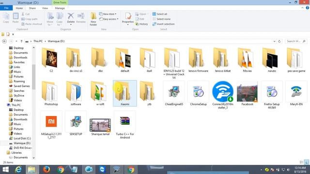Go back with the Back arrow
The image size is (310, 174).
(4, 41)
